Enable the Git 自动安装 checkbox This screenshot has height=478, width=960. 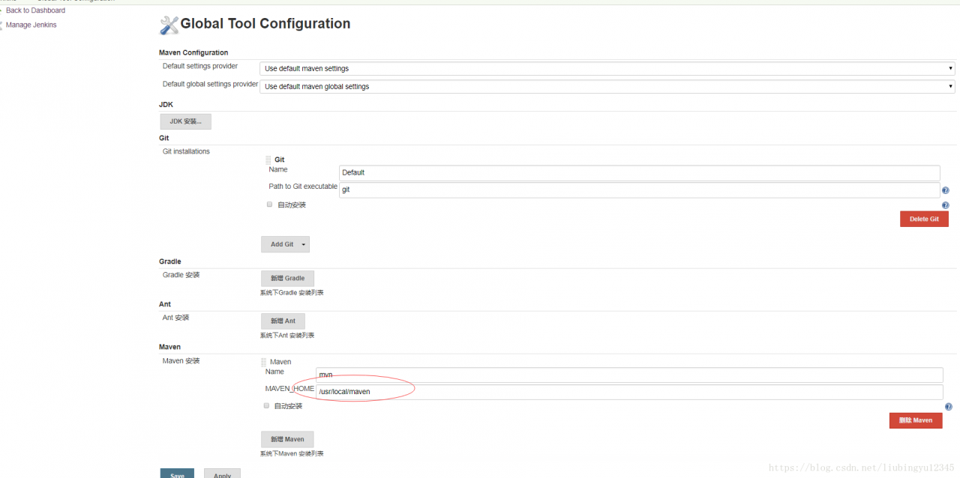270,205
